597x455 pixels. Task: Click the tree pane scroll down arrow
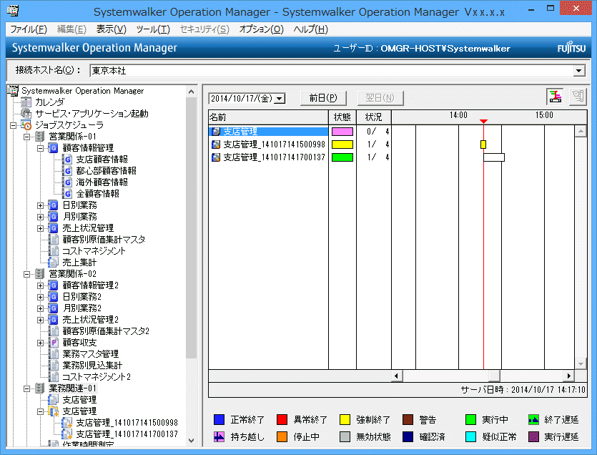tap(191, 440)
